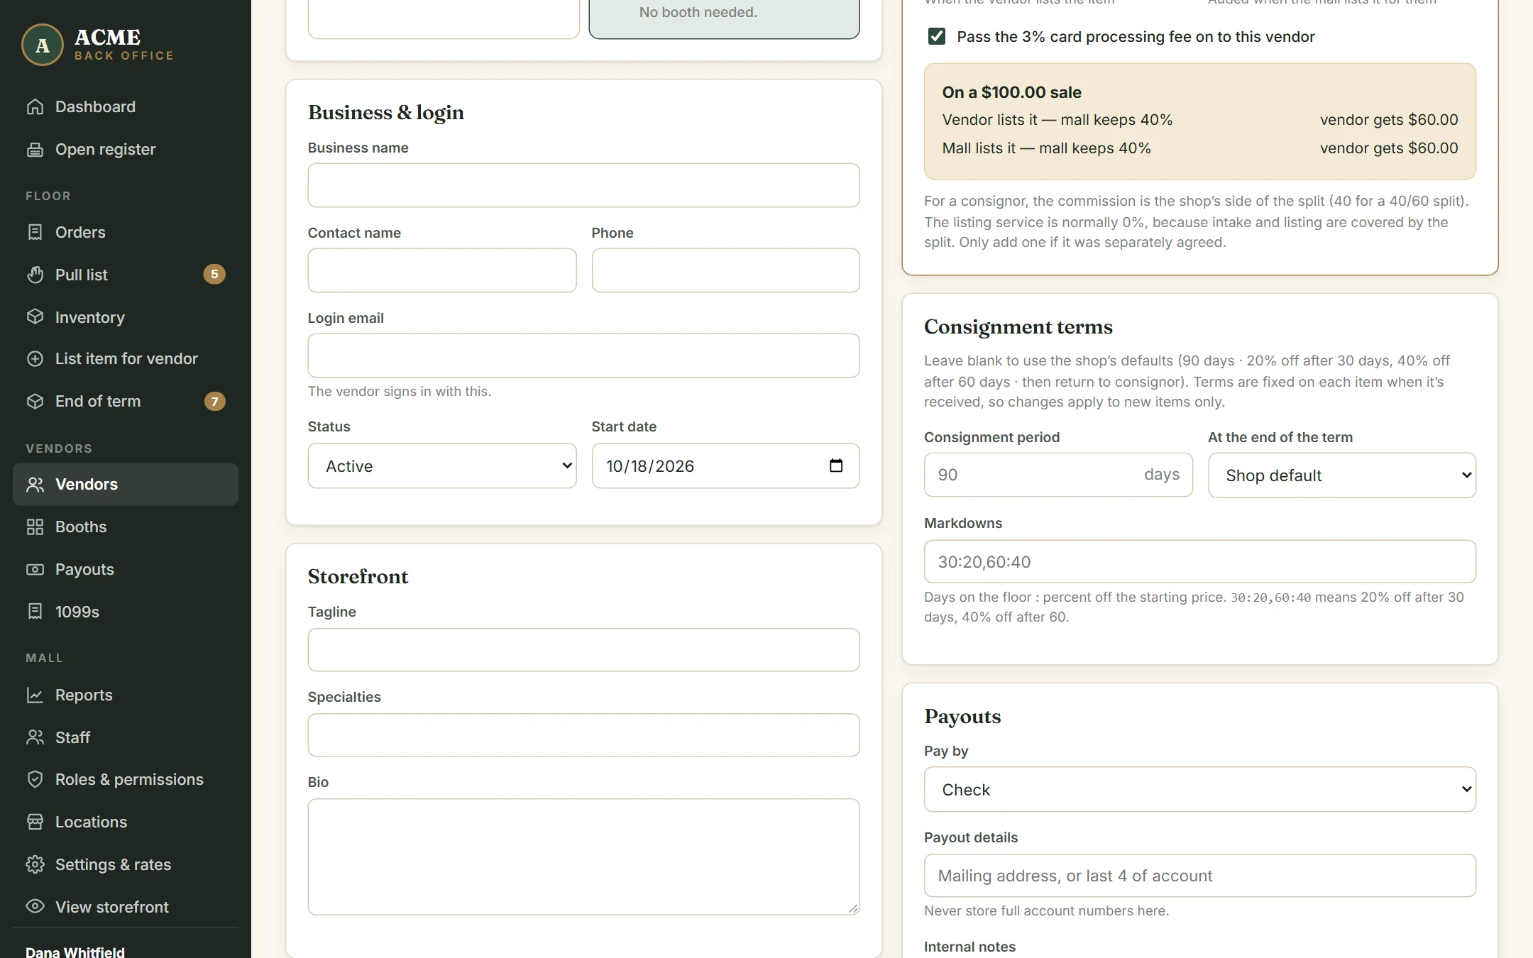
Task: Click into the Login email field
Action: pos(583,356)
